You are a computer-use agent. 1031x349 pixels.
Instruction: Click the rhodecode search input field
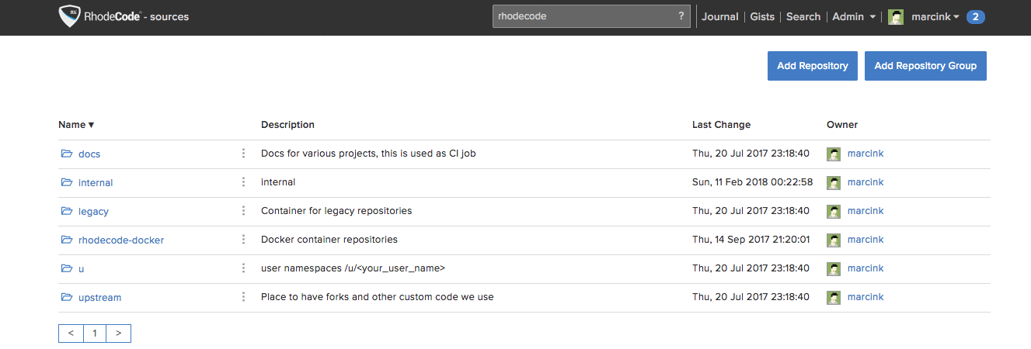click(583, 16)
